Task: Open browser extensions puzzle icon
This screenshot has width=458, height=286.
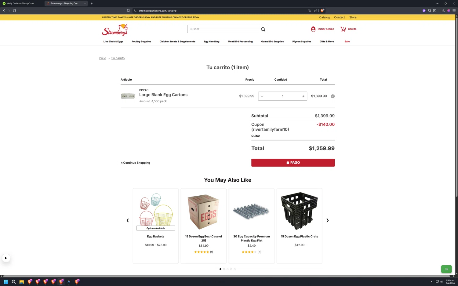Action: (x=429, y=11)
